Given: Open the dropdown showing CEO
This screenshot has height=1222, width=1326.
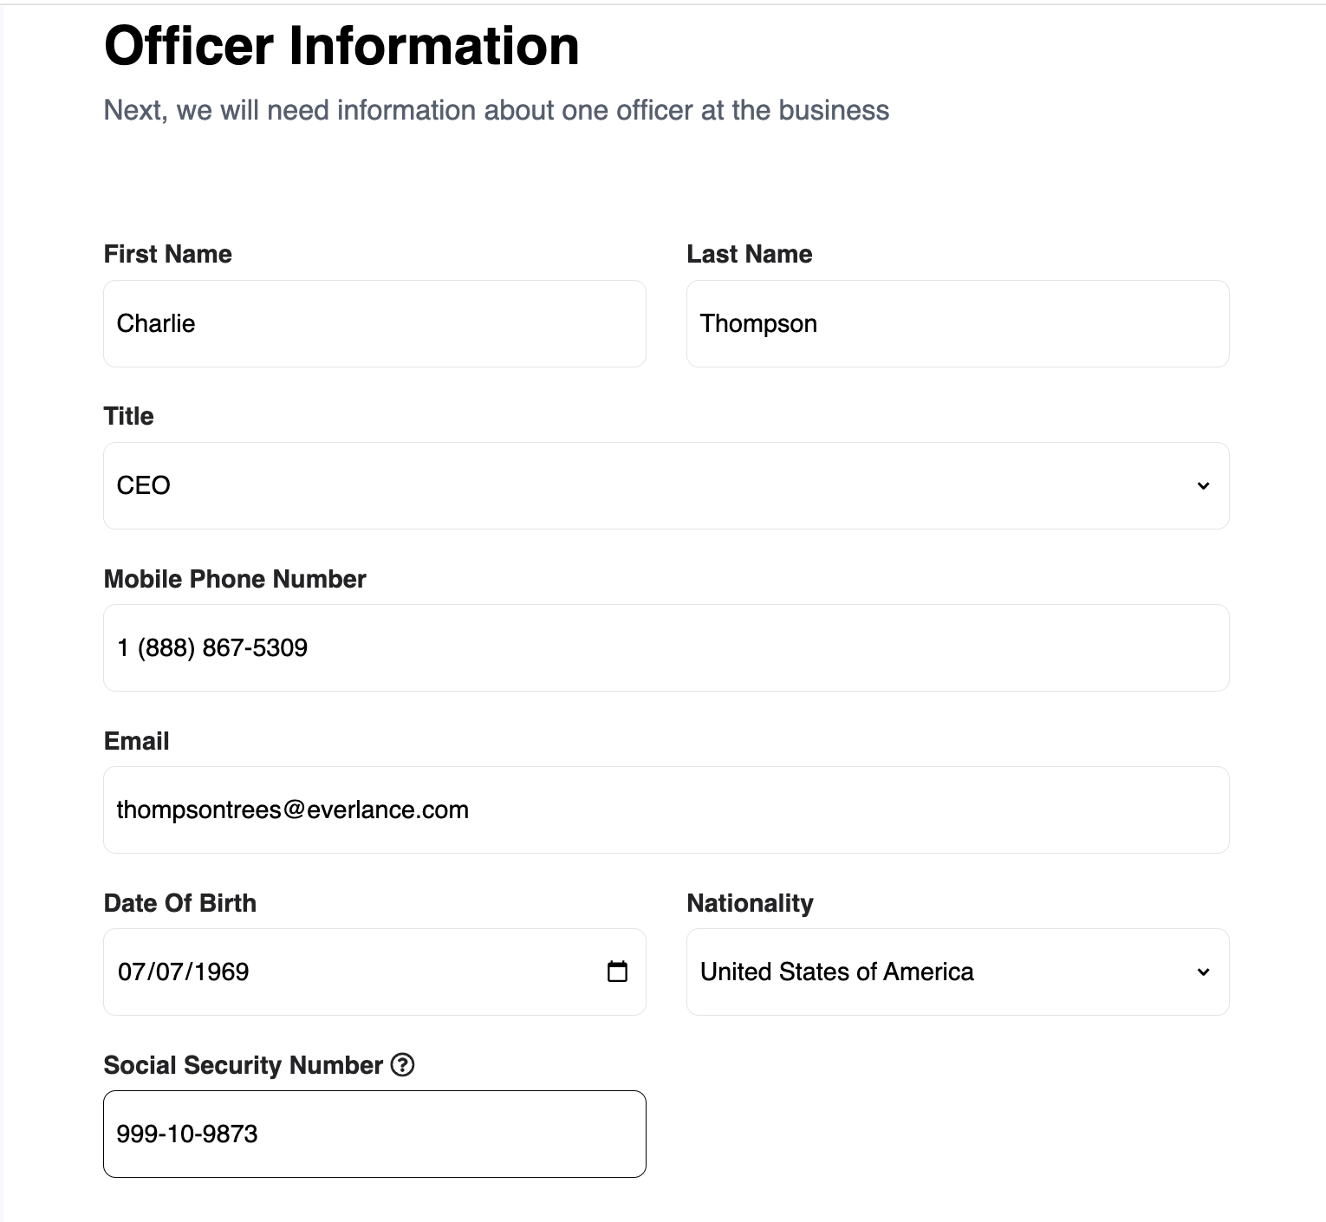Looking at the screenshot, I should pos(666,485).
